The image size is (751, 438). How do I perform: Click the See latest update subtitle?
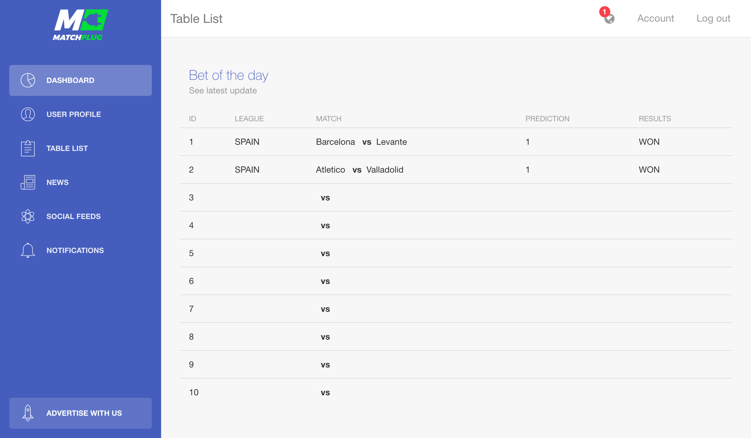[x=223, y=91]
